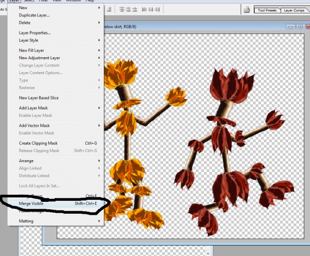
Task: Expand the Add Layer Mask submenu
Action: tap(56, 108)
